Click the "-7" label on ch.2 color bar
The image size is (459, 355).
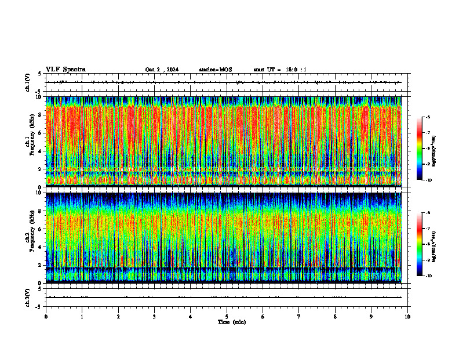(x=428, y=229)
